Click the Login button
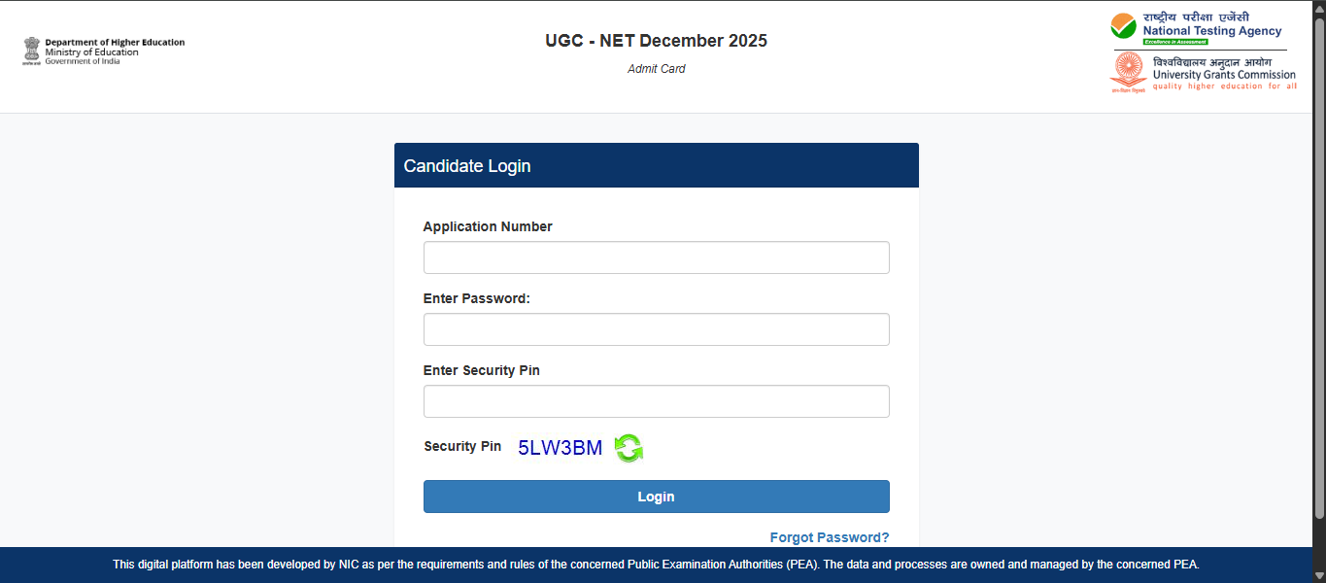This screenshot has height=583, width=1326. 656,496
